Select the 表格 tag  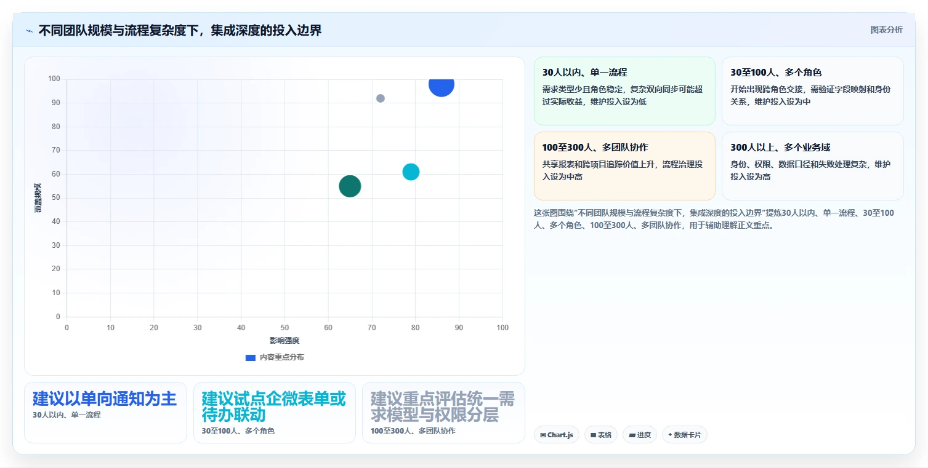[x=600, y=435]
